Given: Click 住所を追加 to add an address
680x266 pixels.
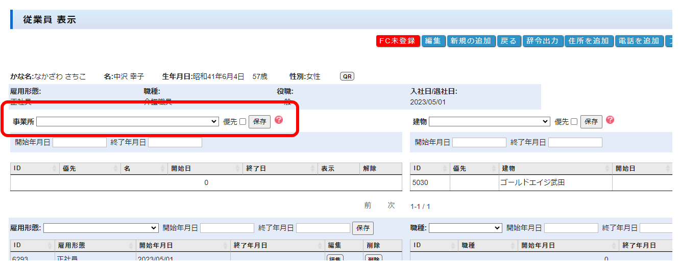Looking at the screenshot, I should pos(589,41).
